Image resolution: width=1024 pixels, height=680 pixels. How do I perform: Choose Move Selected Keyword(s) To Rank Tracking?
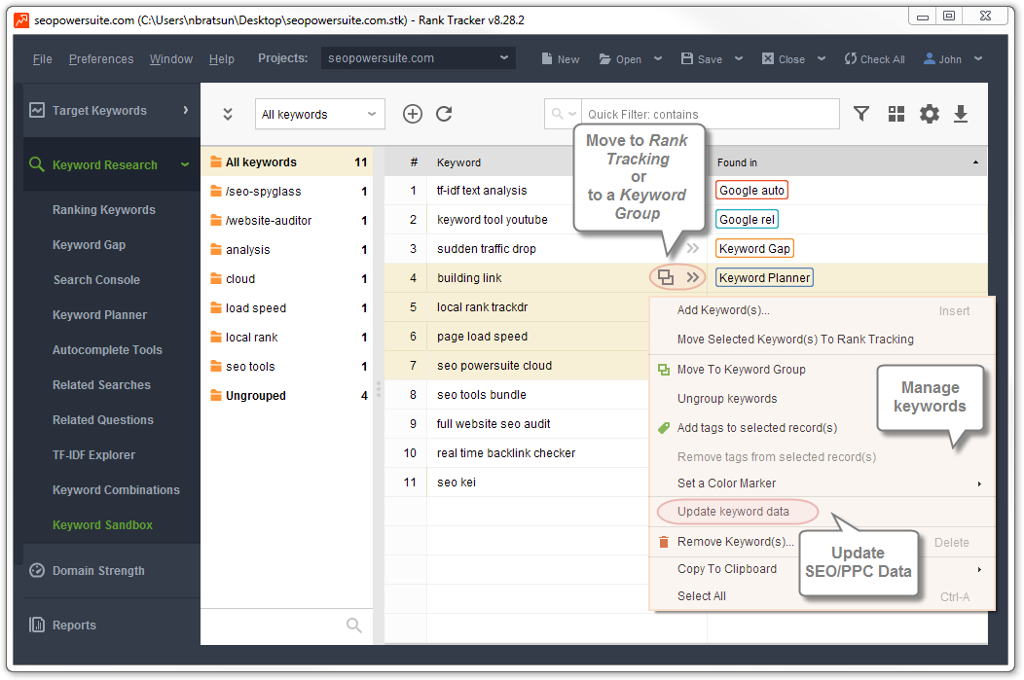pos(823,340)
